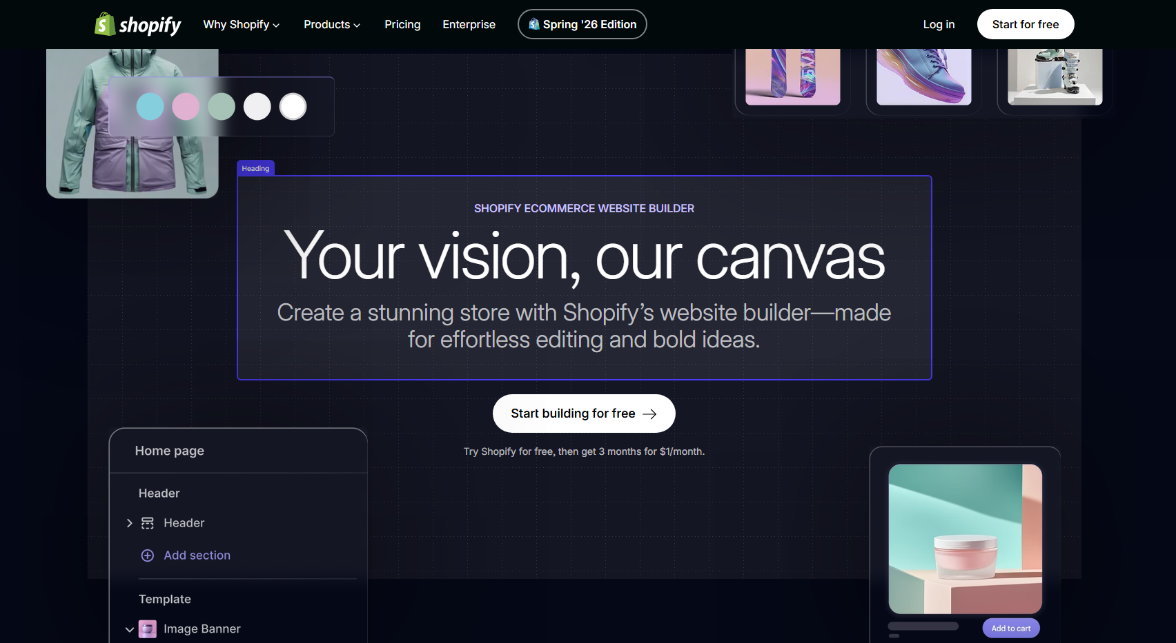Click Add section link
1176x643 pixels.
(x=197, y=555)
